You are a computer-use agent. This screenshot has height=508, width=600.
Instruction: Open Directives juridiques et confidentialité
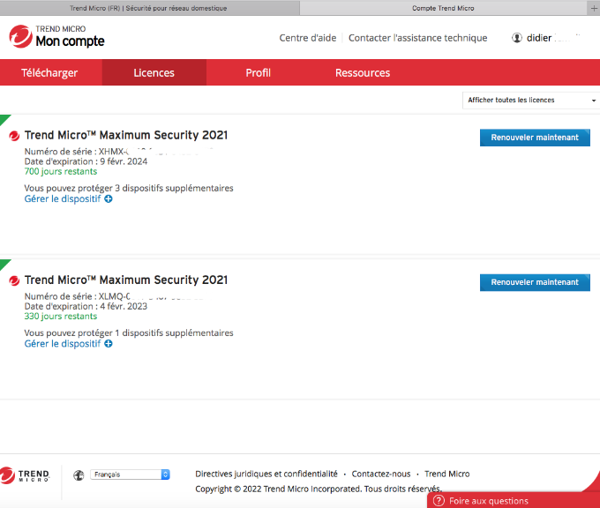266,474
